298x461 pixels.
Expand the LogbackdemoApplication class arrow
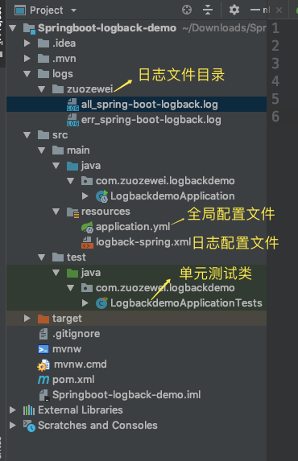coord(85,196)
